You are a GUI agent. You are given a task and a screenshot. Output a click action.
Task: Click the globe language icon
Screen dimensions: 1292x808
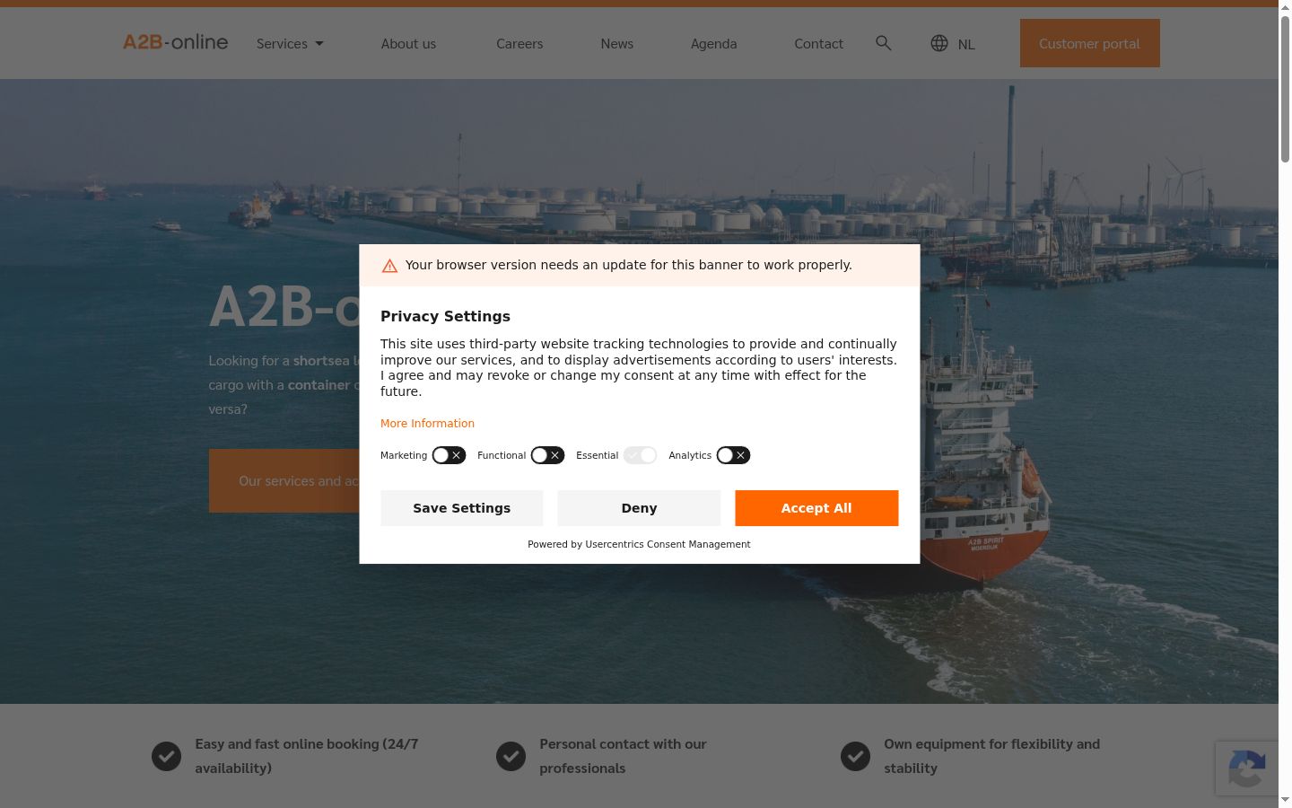[939, 43]
